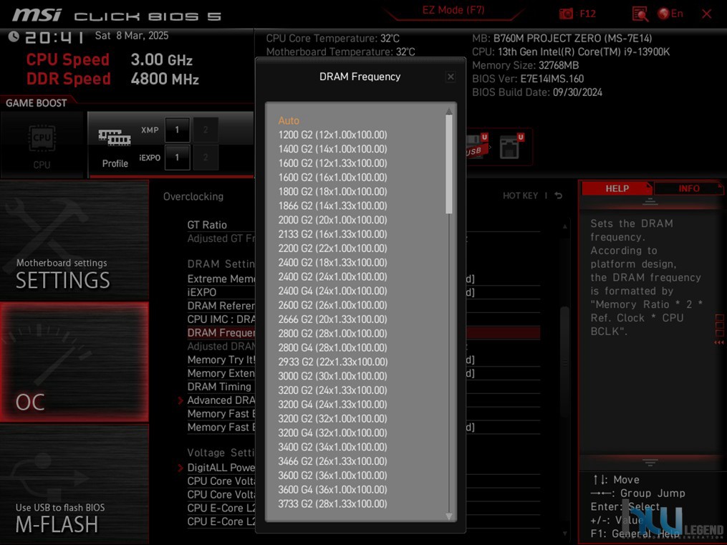Enable XMP profile 2
This screenshot has height=545, width=727.
(x=206, y=130)
